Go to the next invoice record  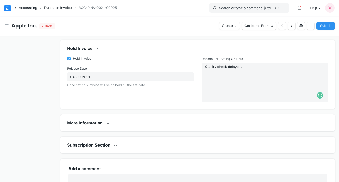[292, 26]
